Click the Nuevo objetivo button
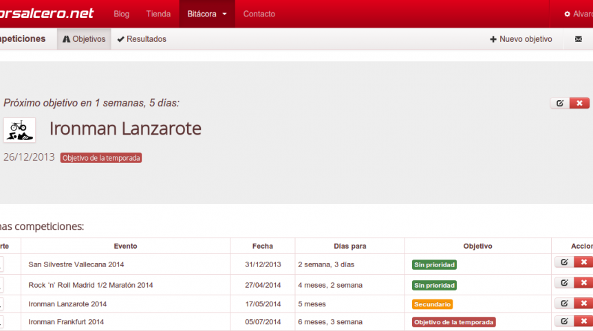 tap(521, 39)
